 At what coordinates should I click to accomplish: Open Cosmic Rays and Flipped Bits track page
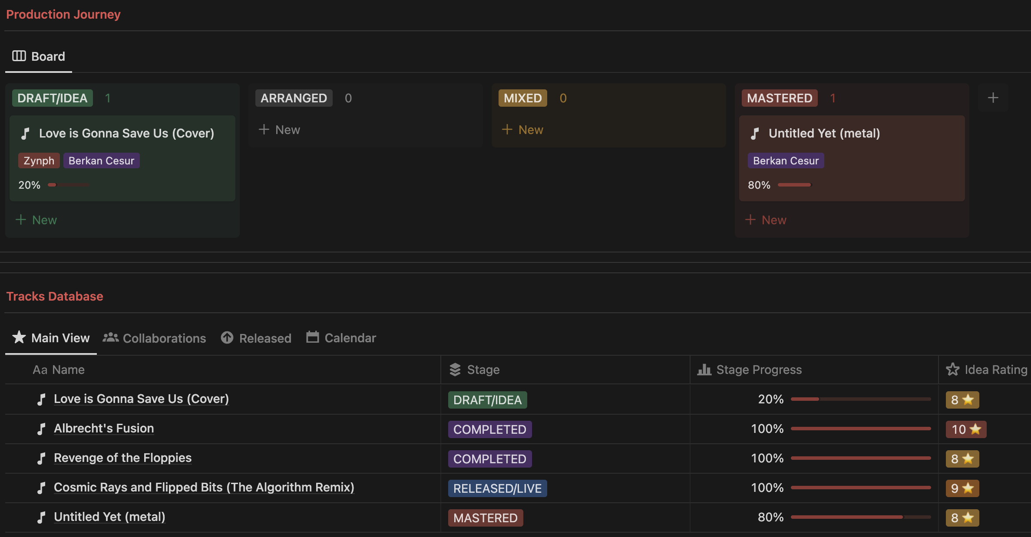click(x=204, y=487)
